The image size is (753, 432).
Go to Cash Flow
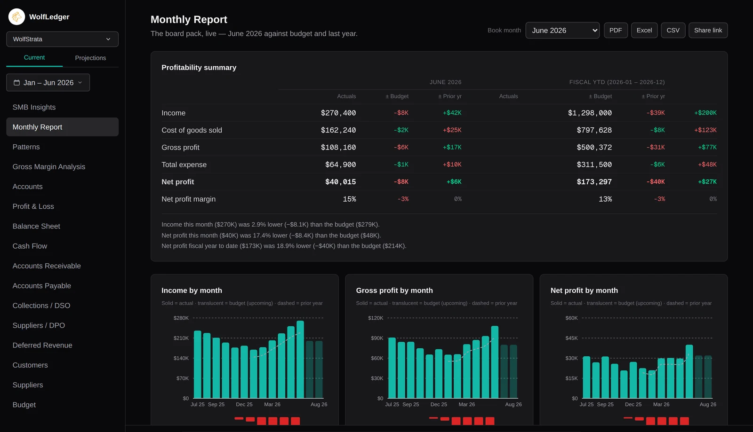pos(62,246)
